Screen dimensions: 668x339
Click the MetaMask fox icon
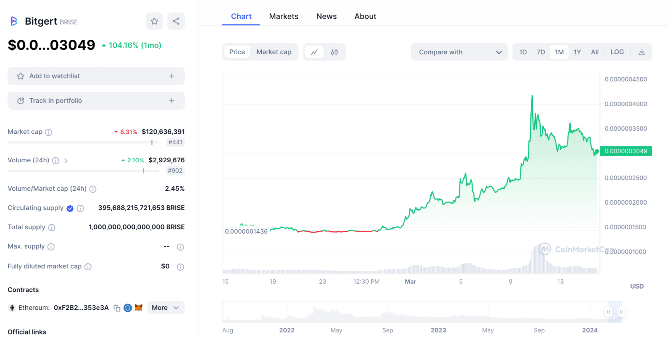coord(139,308)
